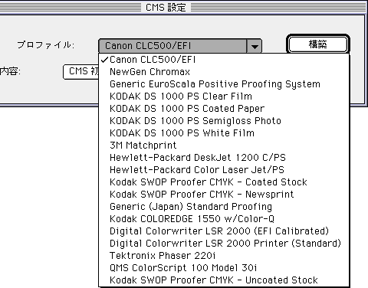Image resolution: width=368 pixels, height=288 pixels.
Task: Choose Tektronix Phaser 220i profile
Action: (x=224, y=256)
